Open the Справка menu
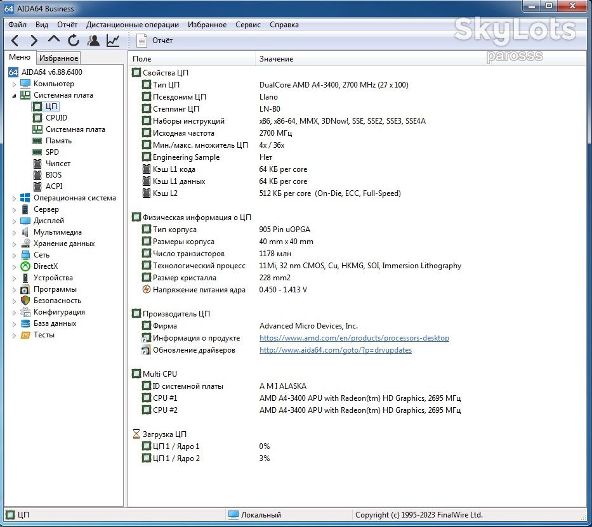 click(284, 25)
